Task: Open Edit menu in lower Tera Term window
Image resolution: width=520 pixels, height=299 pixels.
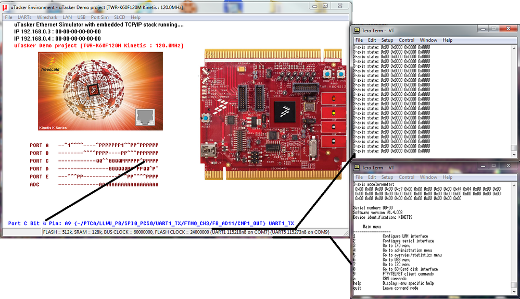Action: [372, 177]
